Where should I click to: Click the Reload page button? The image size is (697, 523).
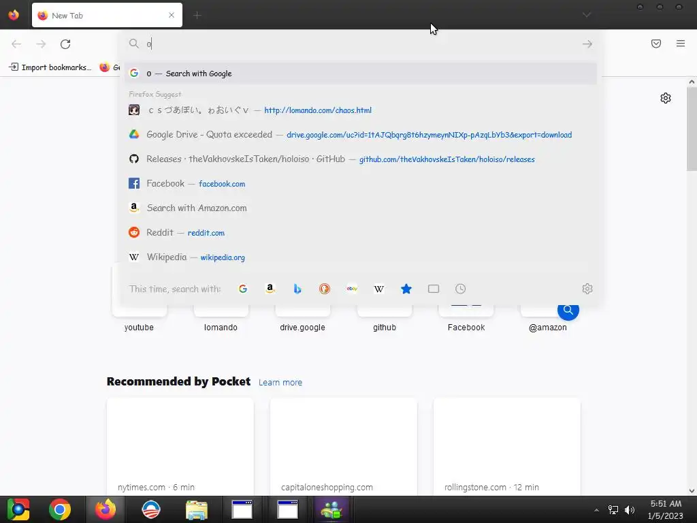pos(65,44)
